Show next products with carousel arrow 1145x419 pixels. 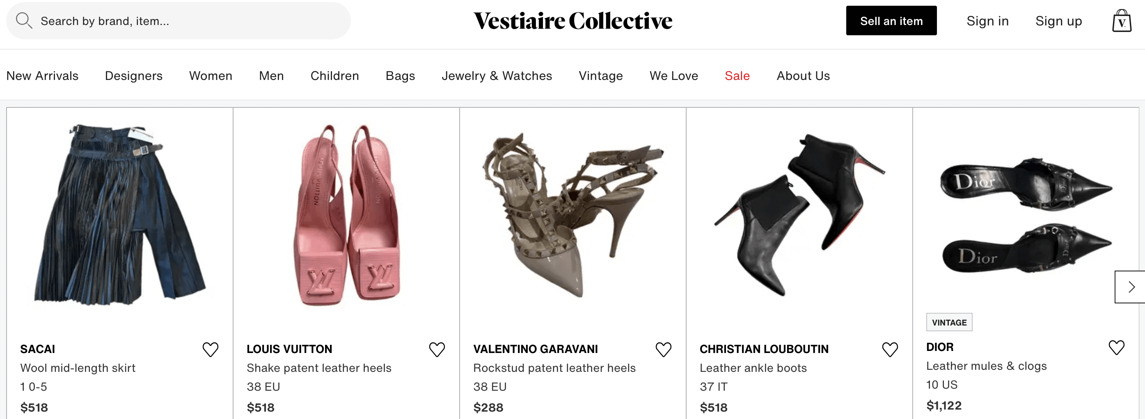(x=1131, y=287)
